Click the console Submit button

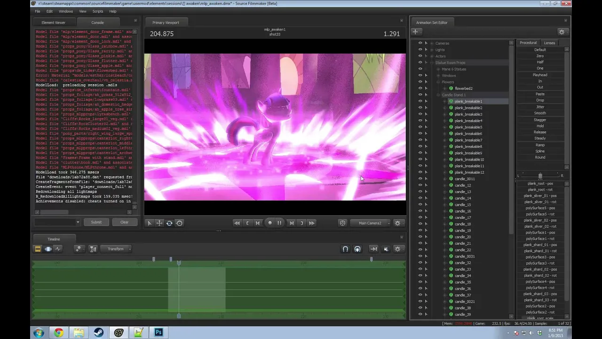pos(96,222)
